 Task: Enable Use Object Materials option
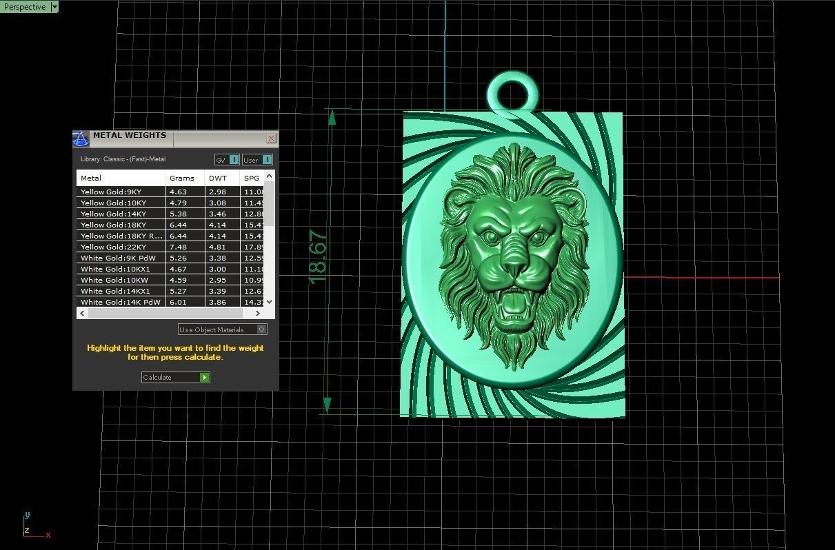tap(222, 329)
